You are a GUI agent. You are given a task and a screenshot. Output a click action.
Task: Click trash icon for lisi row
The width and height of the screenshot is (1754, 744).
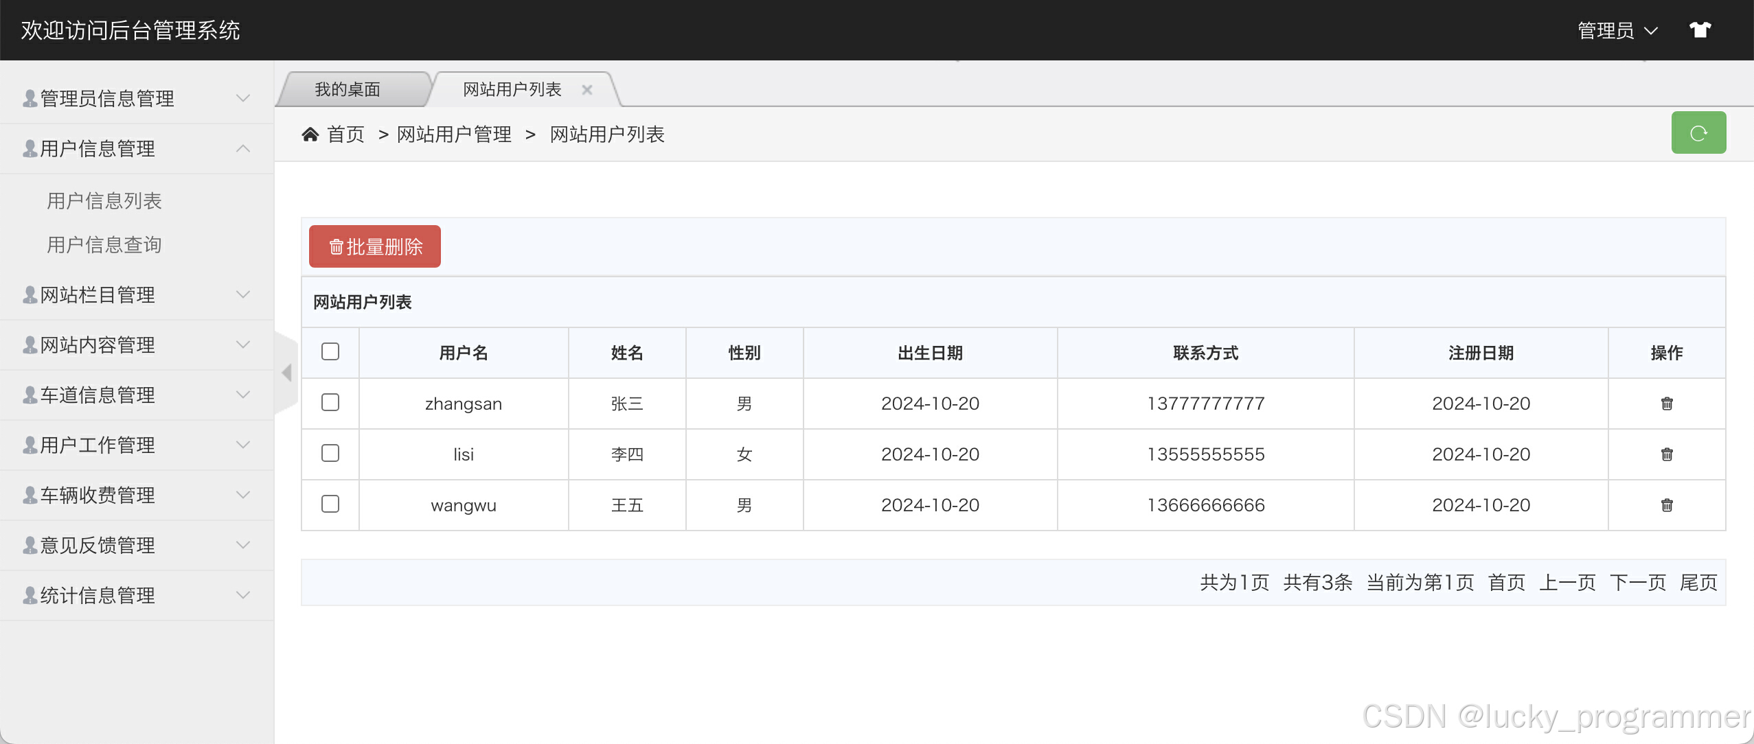click(x=1666, y=454)
